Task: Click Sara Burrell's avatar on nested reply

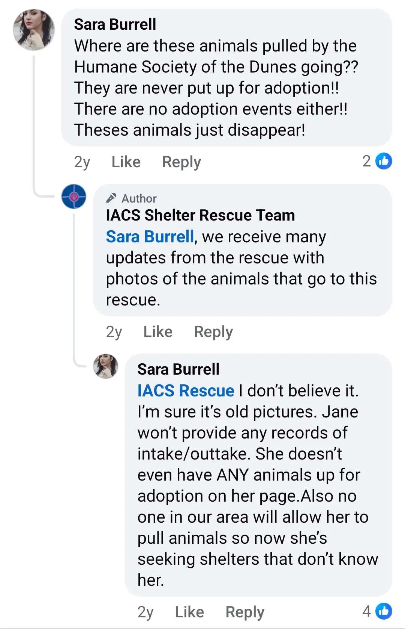Action: tap(106, 366)
